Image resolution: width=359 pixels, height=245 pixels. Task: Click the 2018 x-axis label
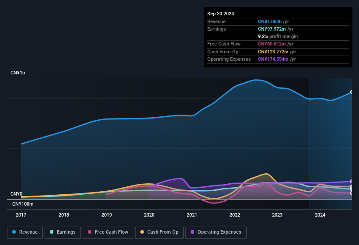[64, 215]
